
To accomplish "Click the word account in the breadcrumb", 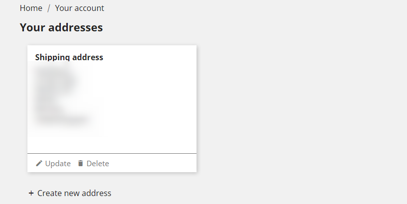I will [88, 8].
